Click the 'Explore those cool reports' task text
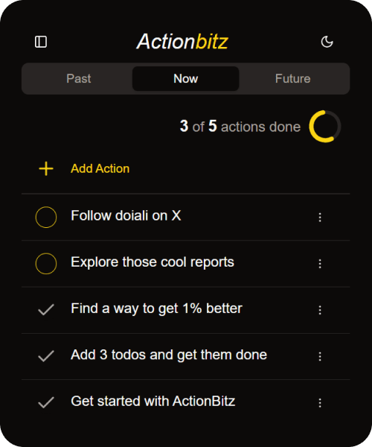 pyautogui.click(x=153, y=262)
